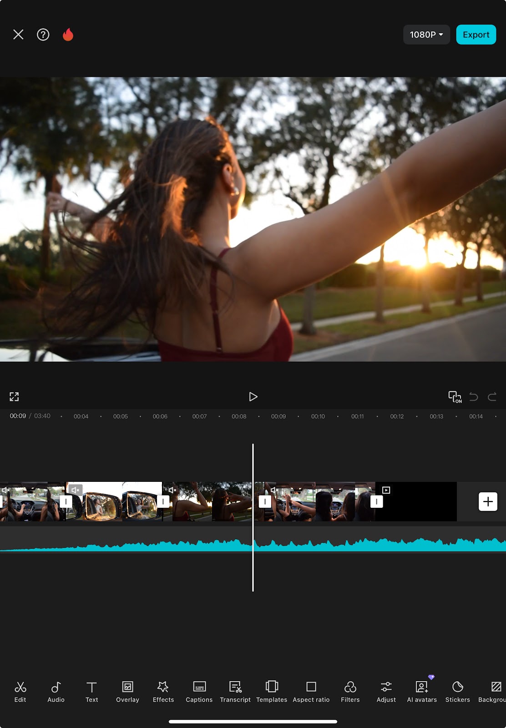Screen dimensions: 506x728
Task: Open the Stickers tool
Action: (457, 692)
